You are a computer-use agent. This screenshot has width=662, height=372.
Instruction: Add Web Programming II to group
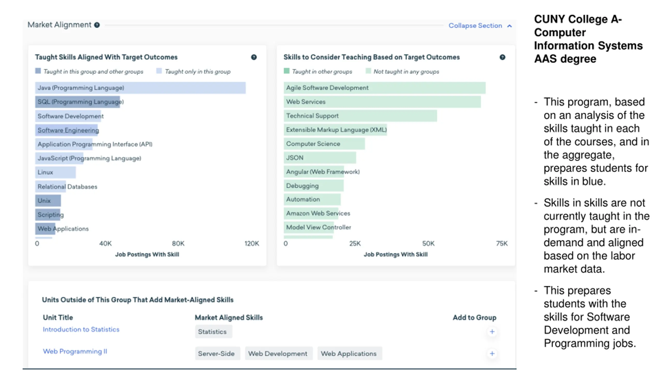pos(492,354)
